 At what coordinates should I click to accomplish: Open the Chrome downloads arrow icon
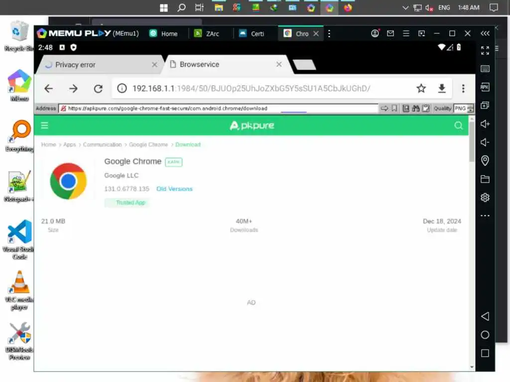(442, 89)
